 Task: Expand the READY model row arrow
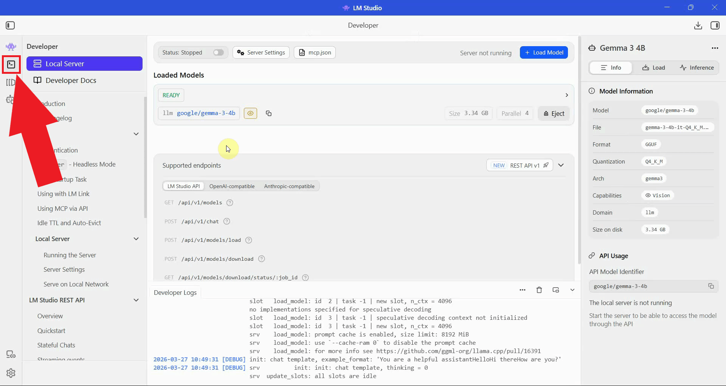coord(566,95)
